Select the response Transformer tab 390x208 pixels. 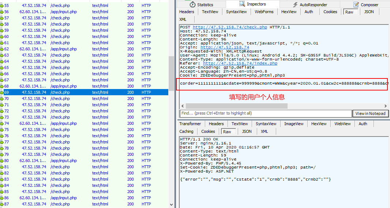tap(190, 124)
